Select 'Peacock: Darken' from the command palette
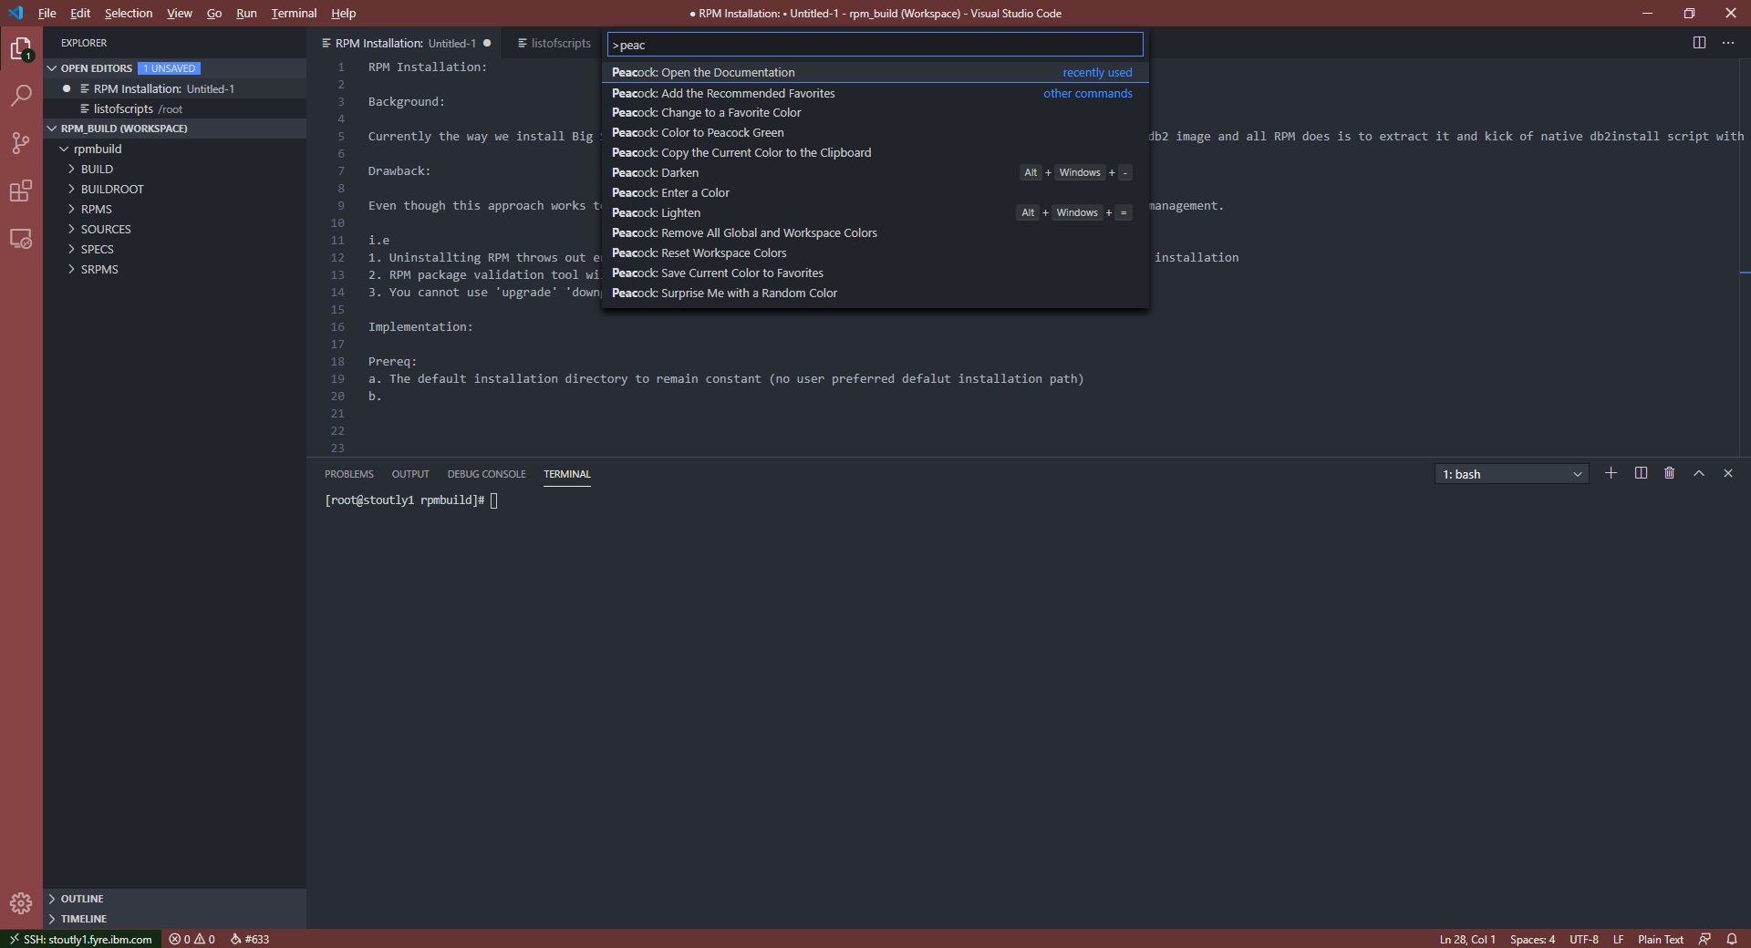The image size is (1751, 948). click(x=655, y=172)
